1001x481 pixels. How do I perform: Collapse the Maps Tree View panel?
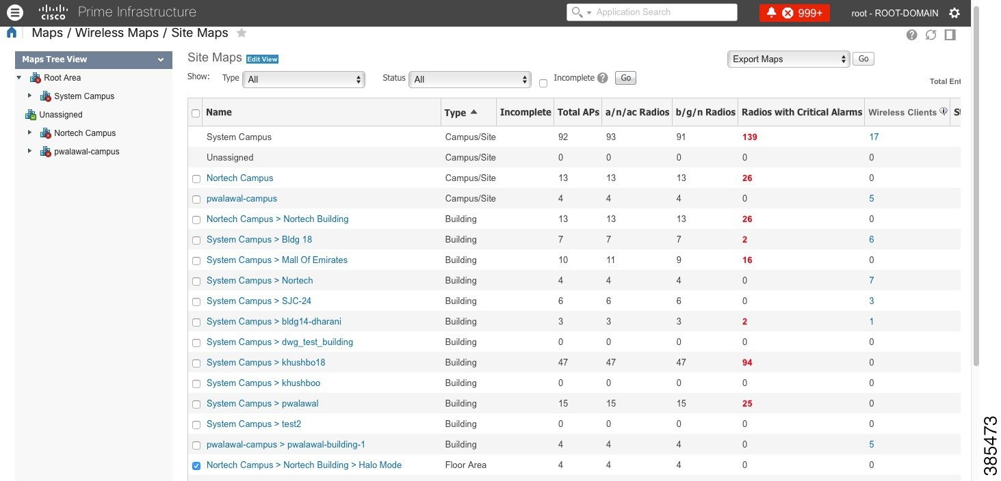click(161, 59)
